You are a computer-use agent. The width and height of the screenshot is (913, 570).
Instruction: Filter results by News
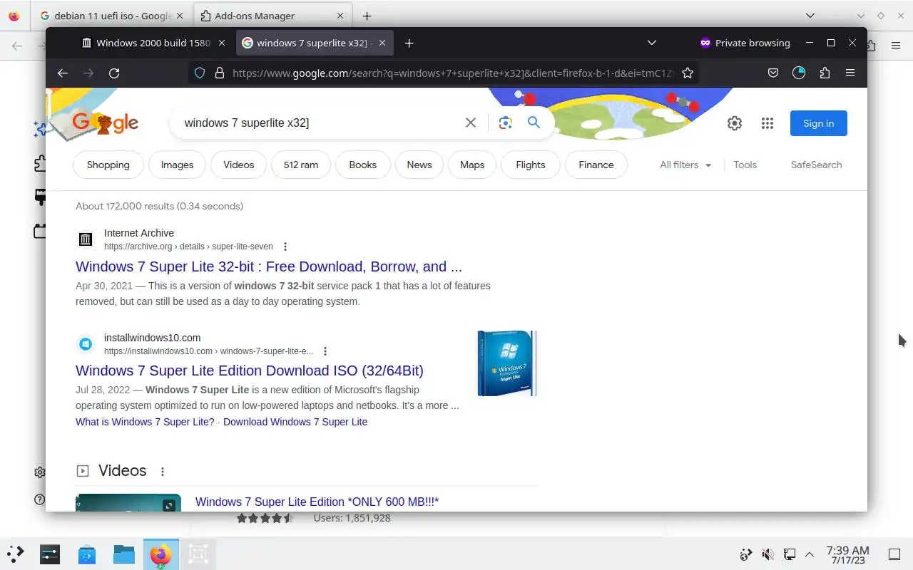[x=419, y=165]
